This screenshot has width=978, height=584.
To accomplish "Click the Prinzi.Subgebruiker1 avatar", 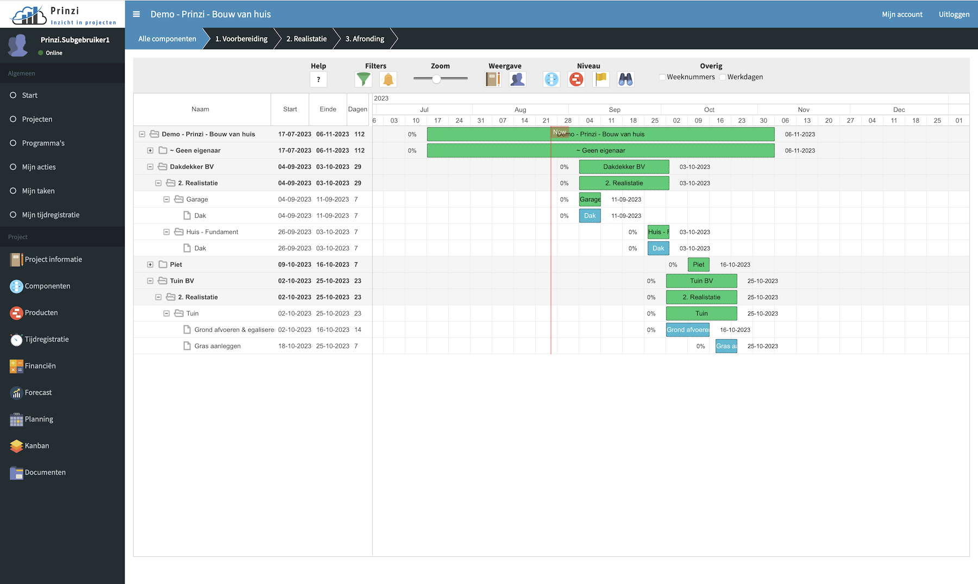I will coord(18,46).
